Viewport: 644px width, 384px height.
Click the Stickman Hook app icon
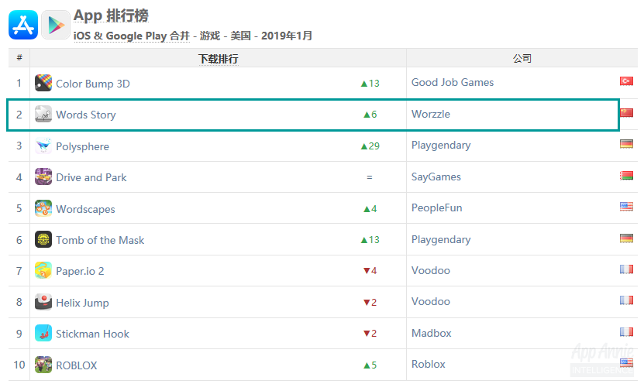click(x=43, y=333)
